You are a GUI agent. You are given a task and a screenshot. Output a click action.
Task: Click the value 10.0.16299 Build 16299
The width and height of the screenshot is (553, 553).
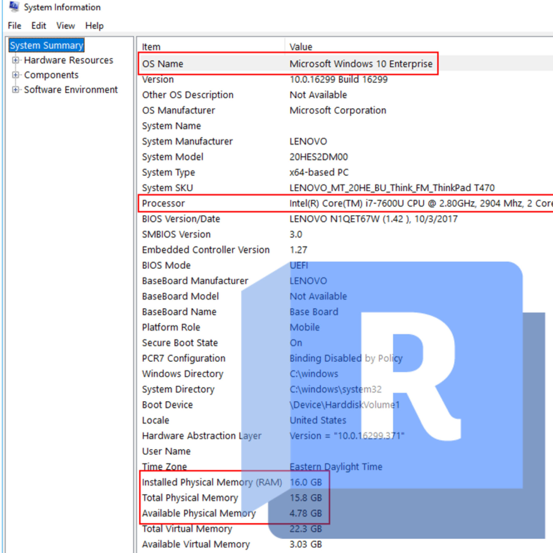click(x=339, y=79)
